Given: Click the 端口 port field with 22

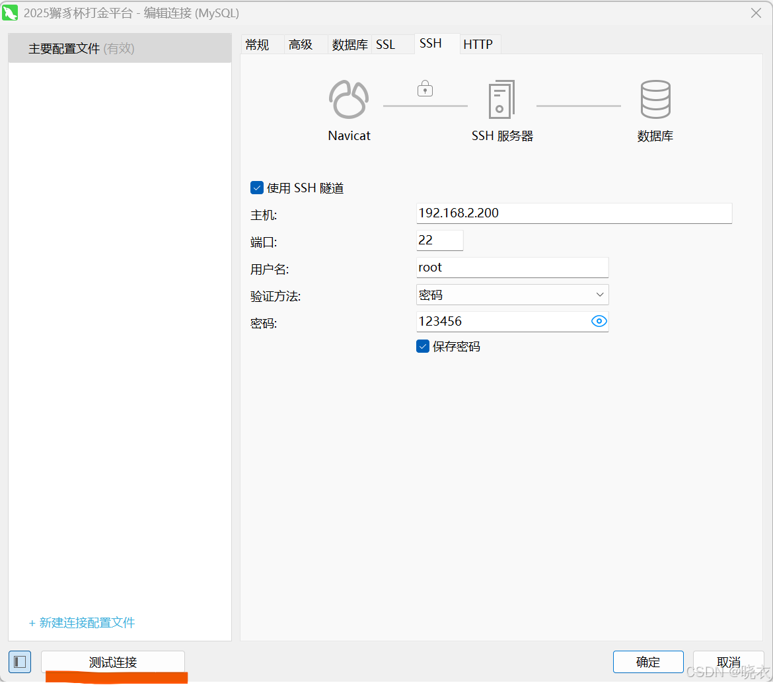Looking at the screenshot, I should pos(440,240).
